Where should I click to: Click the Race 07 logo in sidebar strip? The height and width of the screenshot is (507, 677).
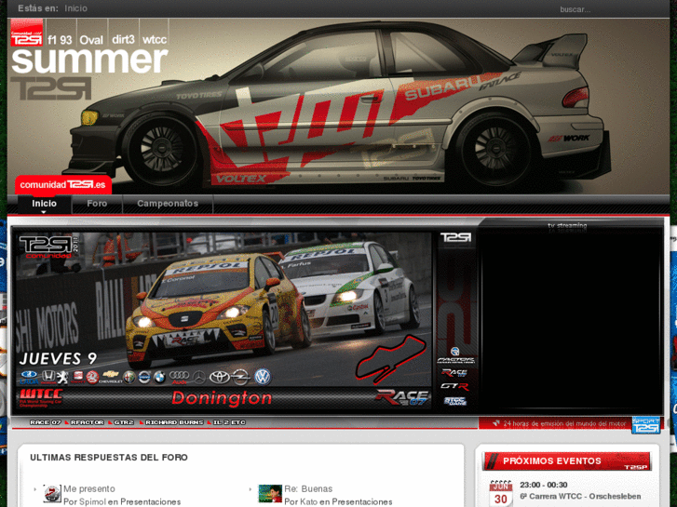[x=454, y=372]
